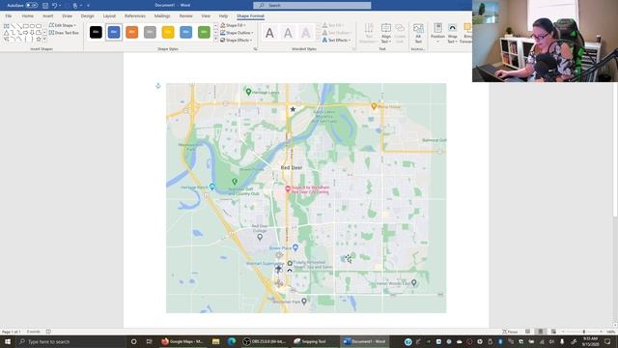Switch to Print Layout view in status bar
The width and height of the screenshot is (618, 348).
[x=541, y=332]
